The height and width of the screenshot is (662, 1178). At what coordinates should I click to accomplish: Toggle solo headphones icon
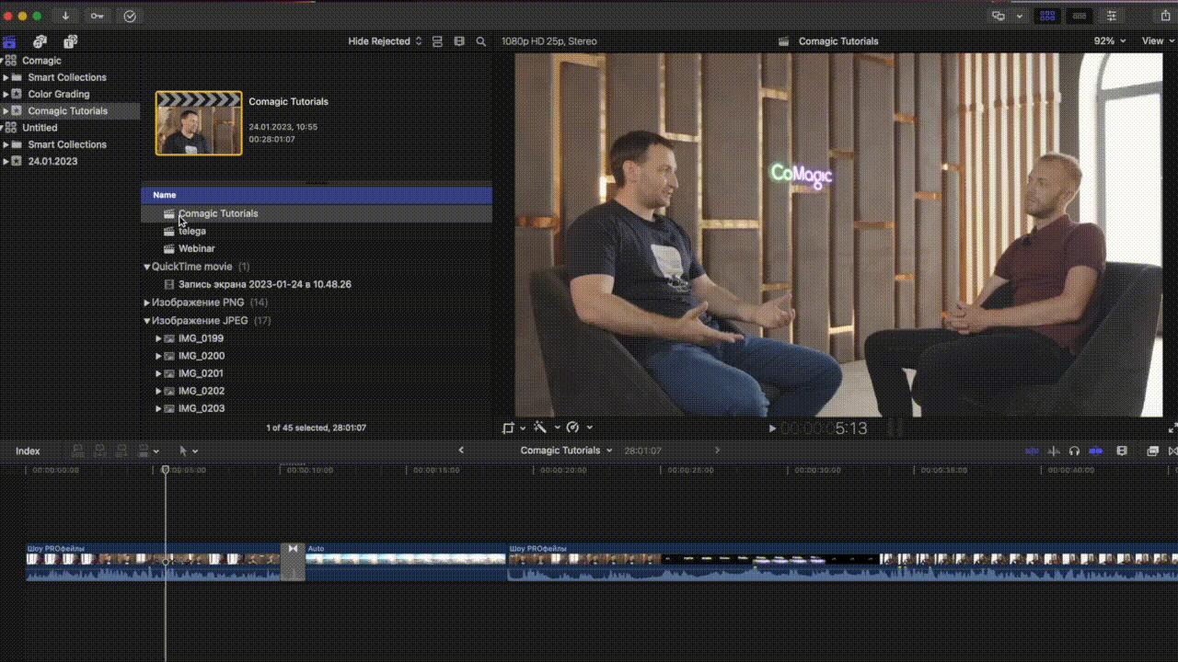1074,451
